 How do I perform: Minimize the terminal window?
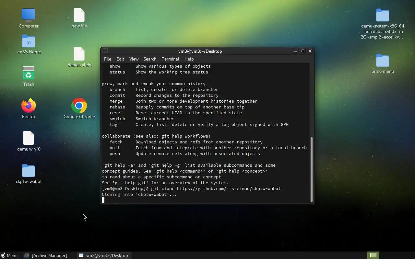tap(296, 51)
